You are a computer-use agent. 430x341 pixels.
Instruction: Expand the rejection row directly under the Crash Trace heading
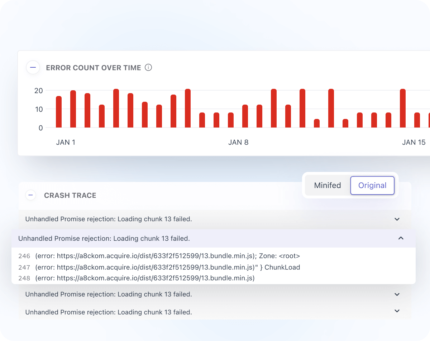[x=397, y=219]
